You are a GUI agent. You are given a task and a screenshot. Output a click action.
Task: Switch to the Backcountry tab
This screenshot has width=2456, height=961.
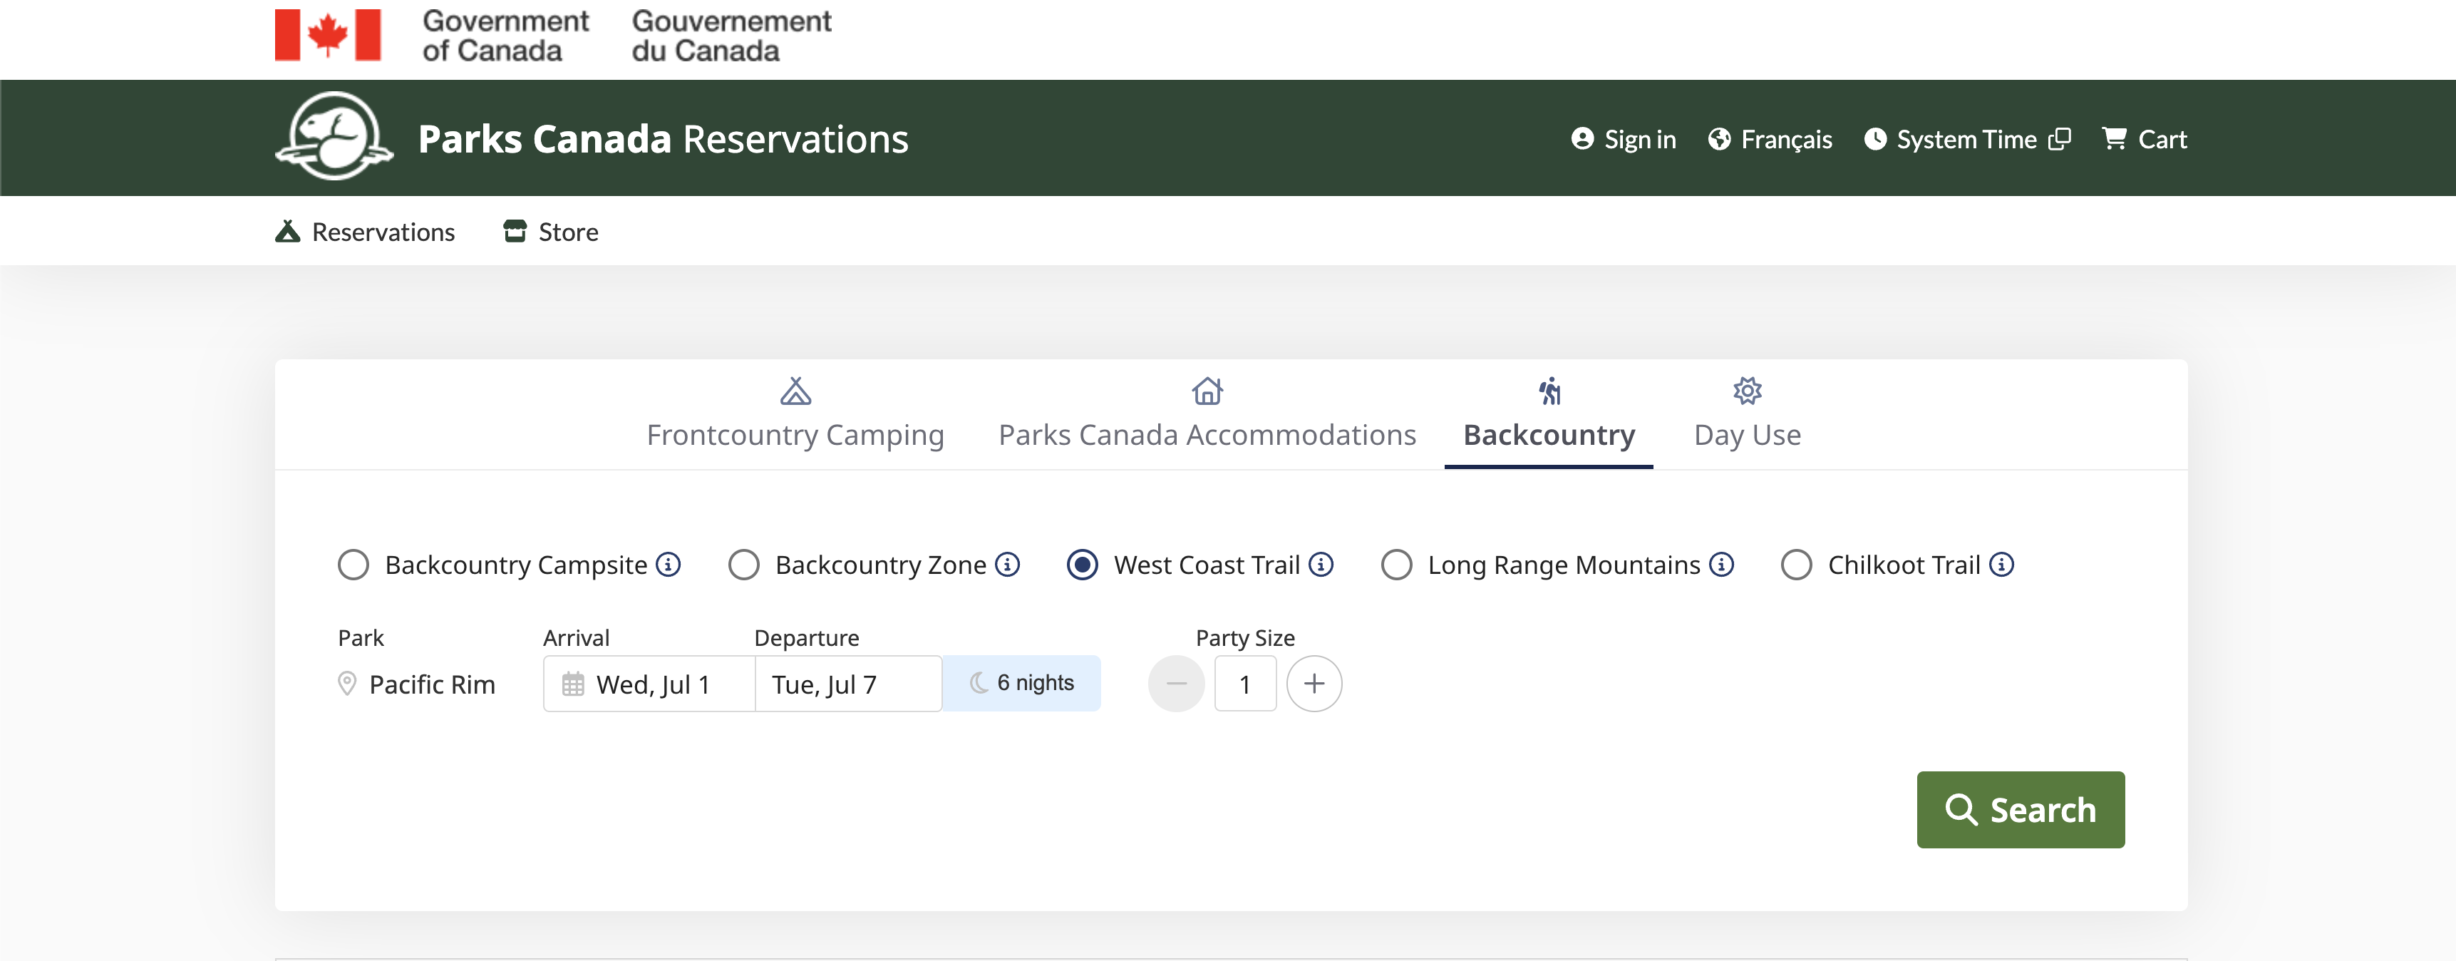coord(1549,413)
